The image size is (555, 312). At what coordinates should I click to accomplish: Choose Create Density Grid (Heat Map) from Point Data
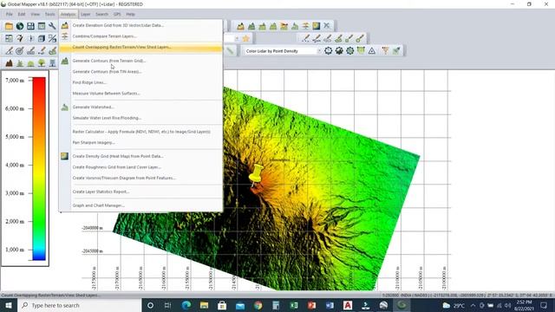click(x=140, y=156)
